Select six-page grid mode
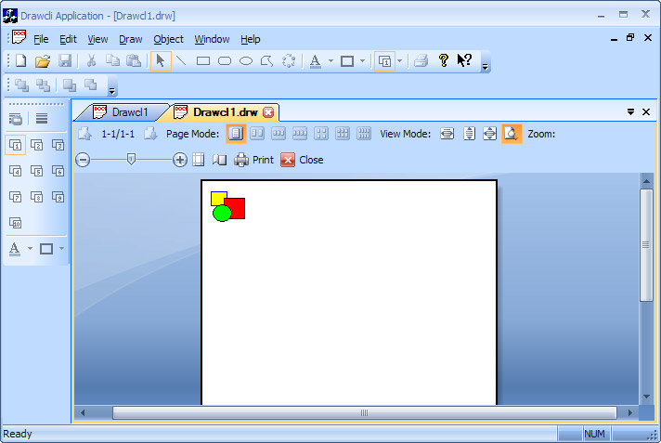This screenshot has height=443, width=661. point(343,134)
